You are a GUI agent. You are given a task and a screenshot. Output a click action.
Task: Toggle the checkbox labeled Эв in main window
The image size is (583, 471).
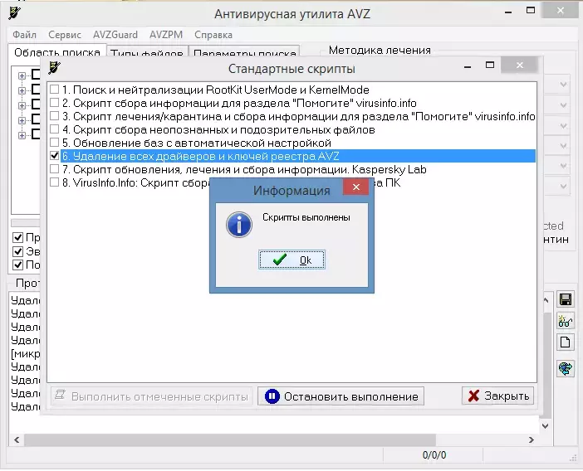17,251
